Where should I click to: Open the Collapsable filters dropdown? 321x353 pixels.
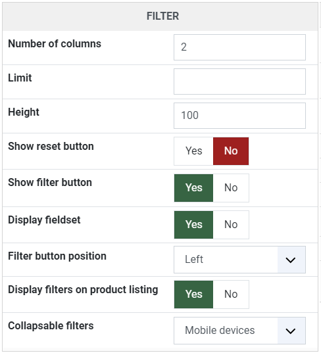point(239,331)
